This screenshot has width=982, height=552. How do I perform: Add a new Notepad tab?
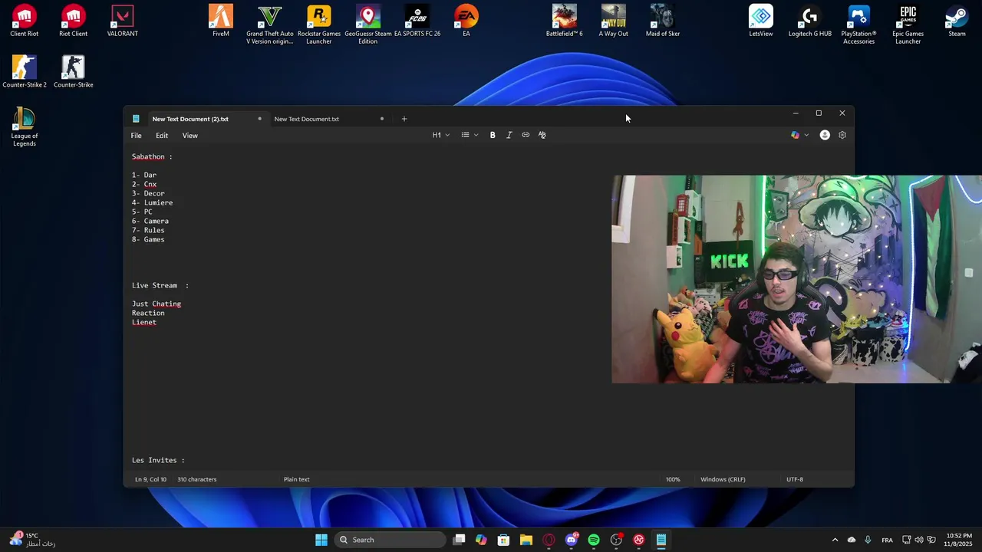click(x=404, y=119)
